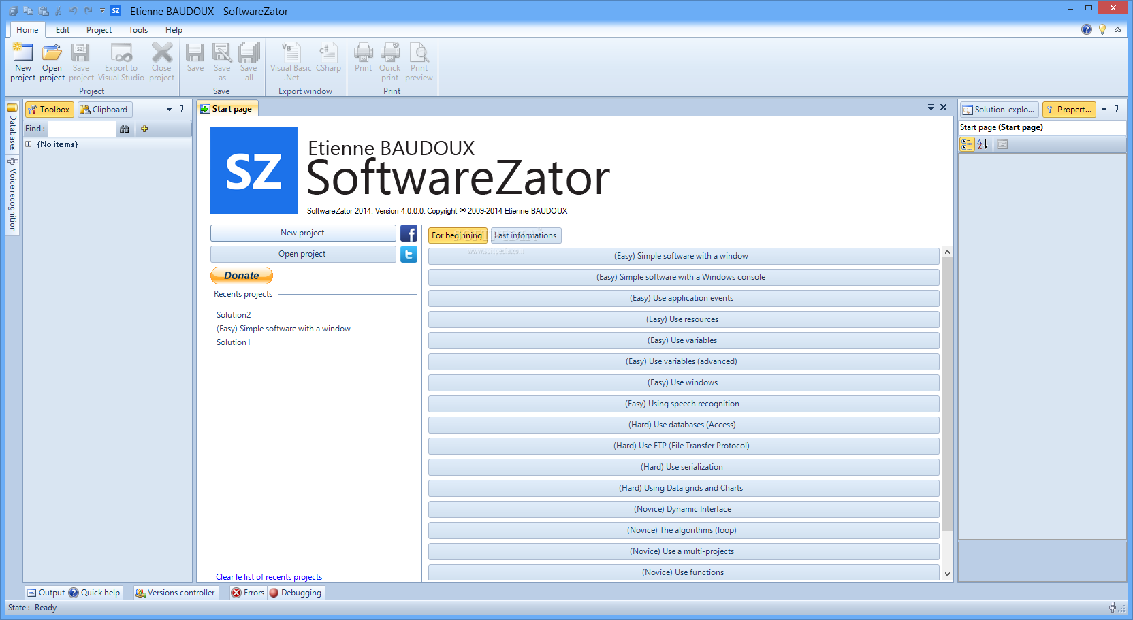Open the document tabs list dropdown
The image size is (1133, 620).
coord(931,108)
